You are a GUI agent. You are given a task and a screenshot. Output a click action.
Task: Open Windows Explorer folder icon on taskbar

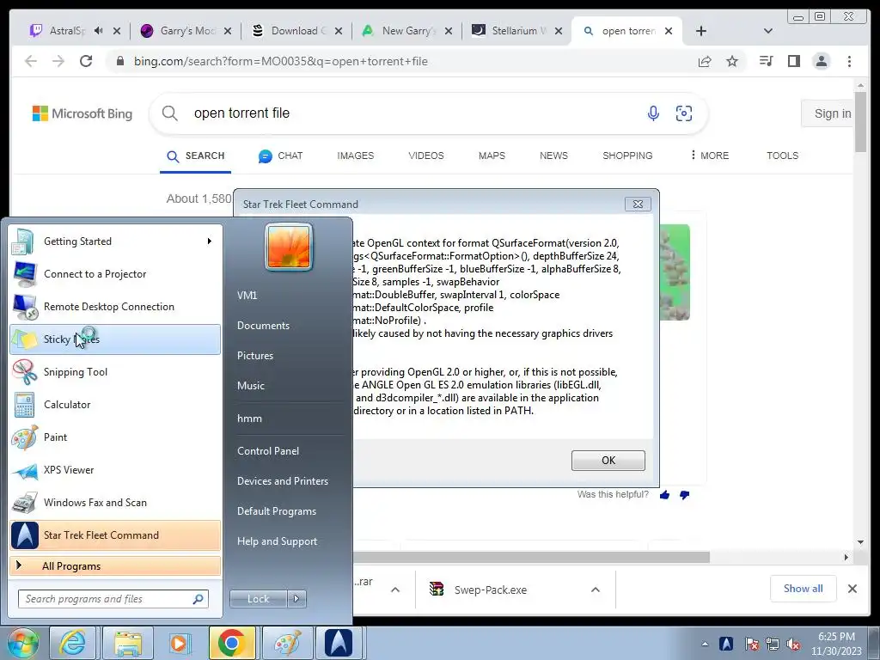[127, 643]
